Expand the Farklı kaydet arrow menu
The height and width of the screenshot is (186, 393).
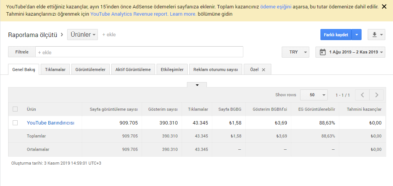point(357,35)
